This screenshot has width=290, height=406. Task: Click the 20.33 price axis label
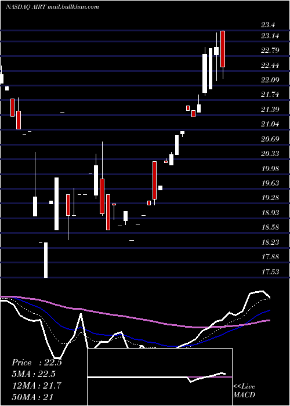click(x=270, y=154)
